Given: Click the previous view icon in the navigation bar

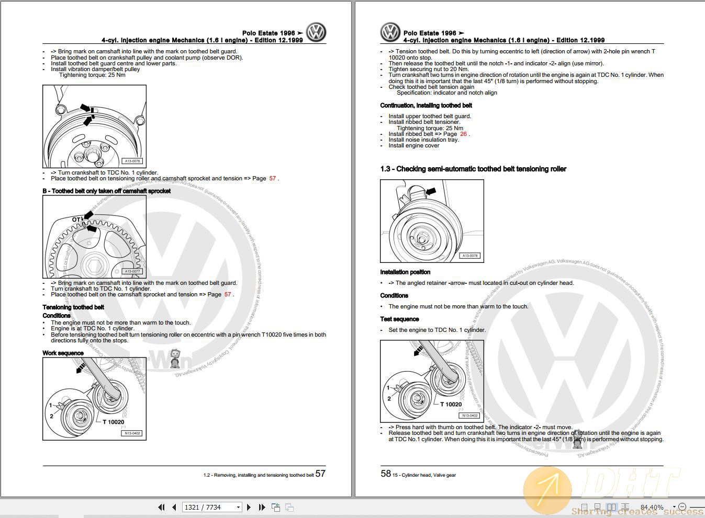Looking at the screenshot, I should 276,507.
